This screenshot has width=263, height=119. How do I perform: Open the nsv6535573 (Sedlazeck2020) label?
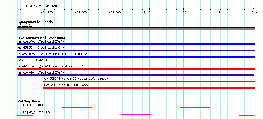[65, 85]
